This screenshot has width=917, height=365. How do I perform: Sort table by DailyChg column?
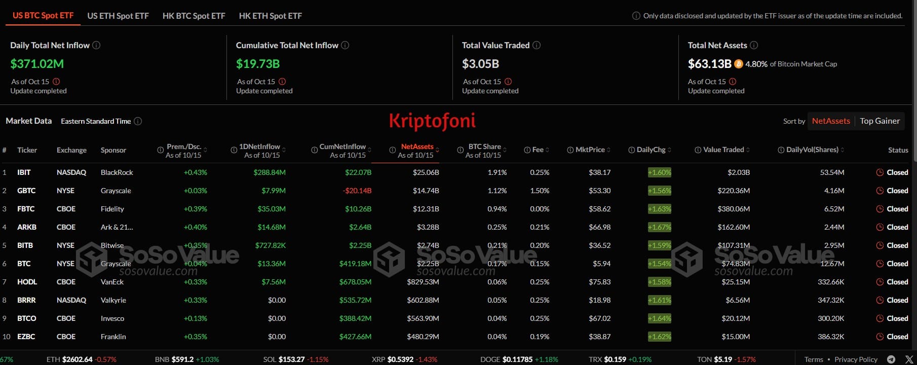pyautogui.click(x=651, y=150)
